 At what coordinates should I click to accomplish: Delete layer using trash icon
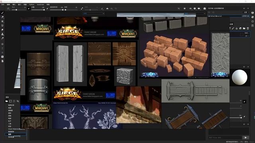pyautogui.click(x=248, y=28)
